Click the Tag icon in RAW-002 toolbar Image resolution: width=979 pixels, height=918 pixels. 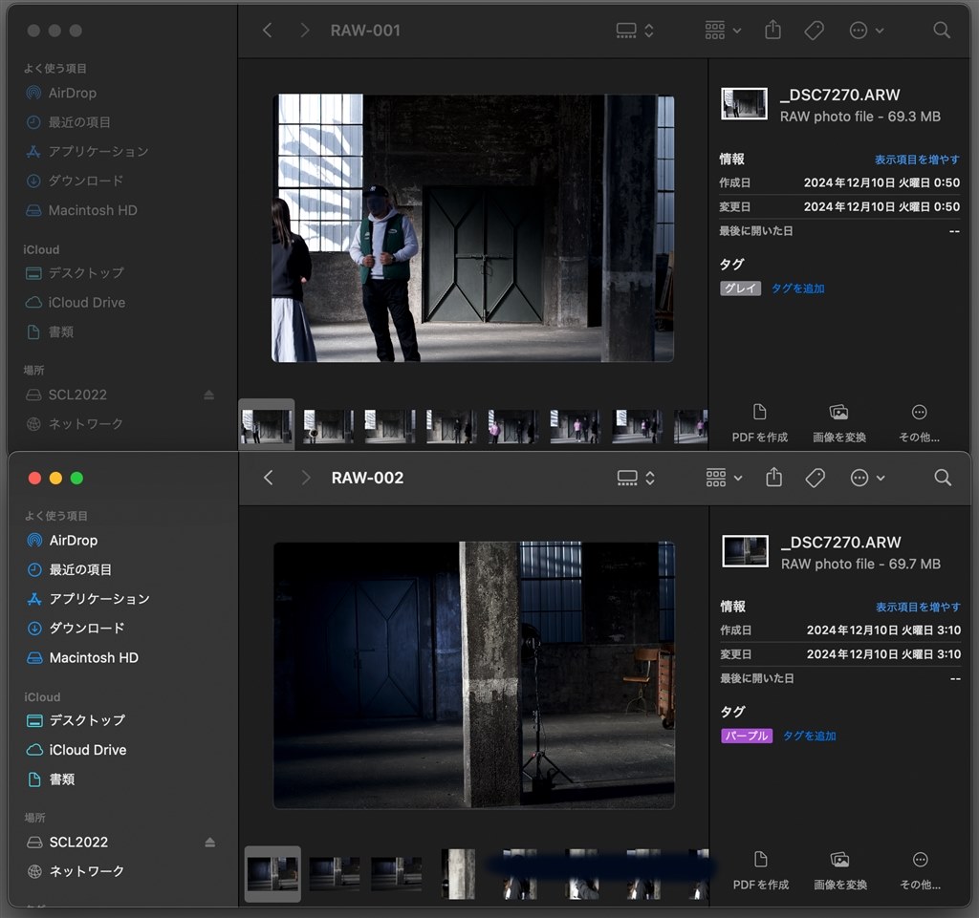coord(816,478)
